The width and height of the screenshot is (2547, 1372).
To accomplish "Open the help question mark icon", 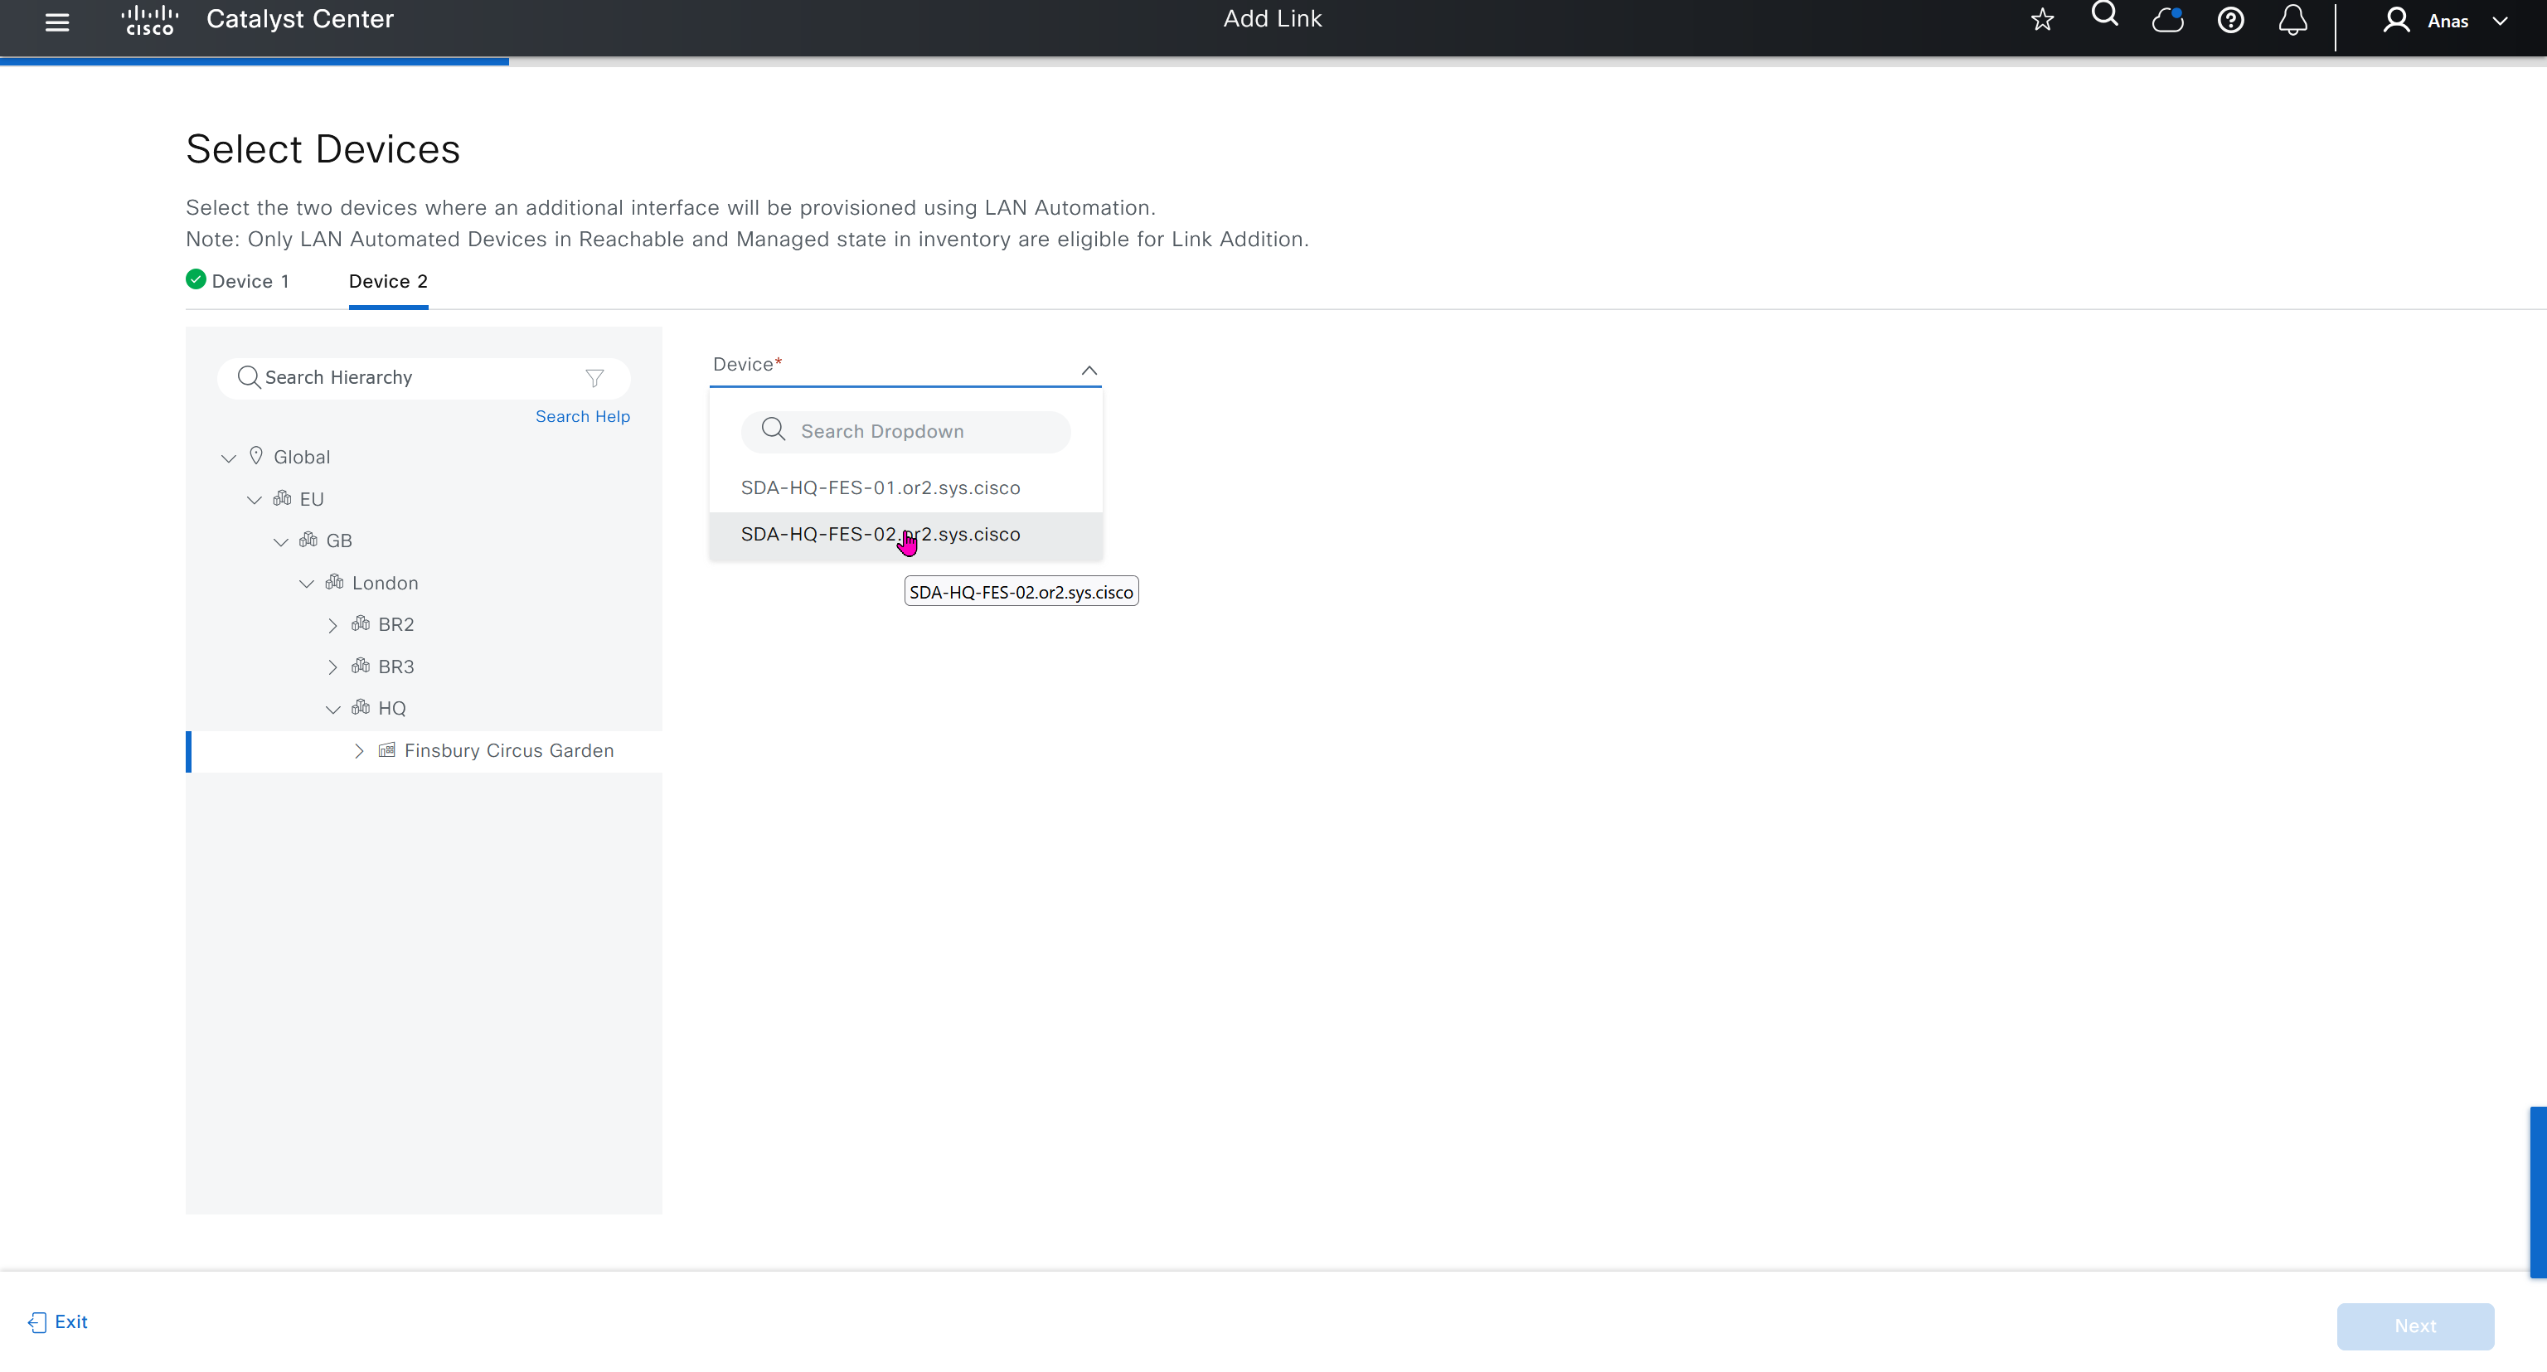I will tap(2229, 21).
